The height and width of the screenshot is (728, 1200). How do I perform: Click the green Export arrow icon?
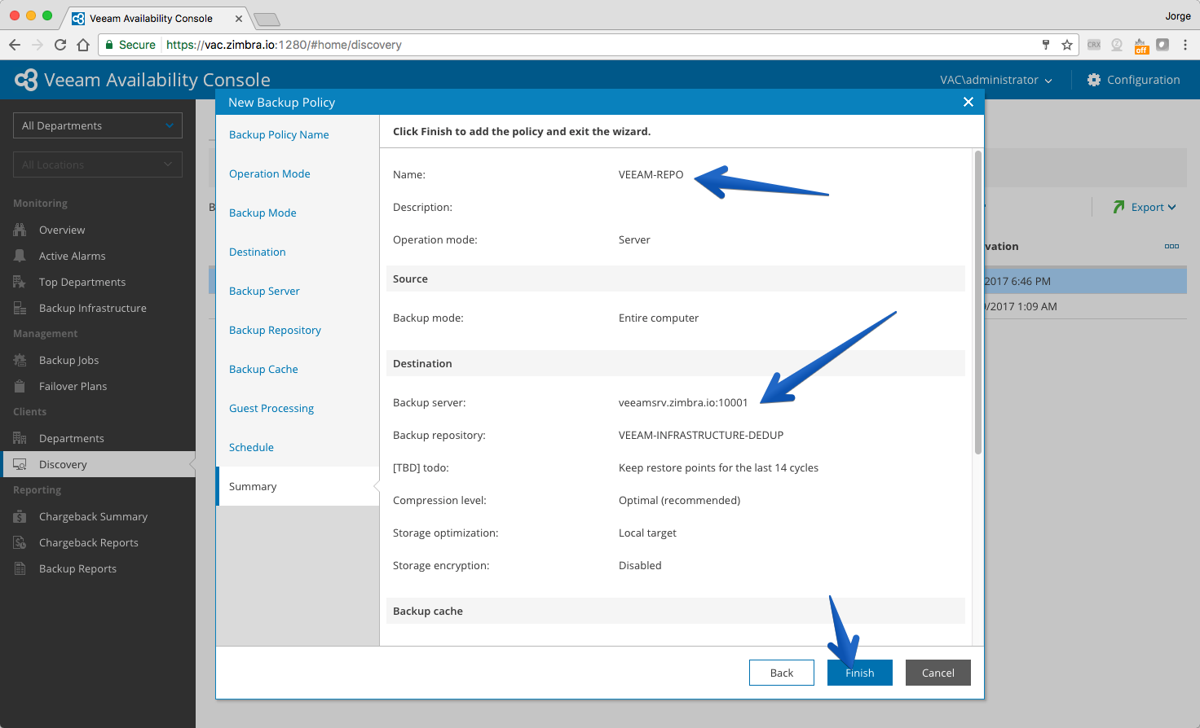[x=1118, y=207]
